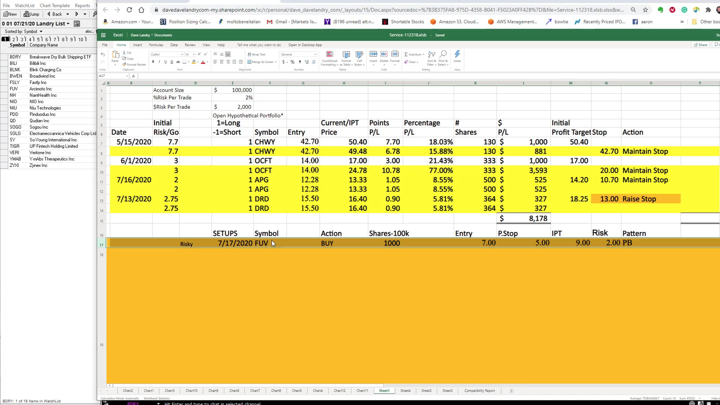Image resolution: width=720 pixels, height=405 pixels.
Task: Expand the AutoSum dropdown
Action: (x=423, y=54)
